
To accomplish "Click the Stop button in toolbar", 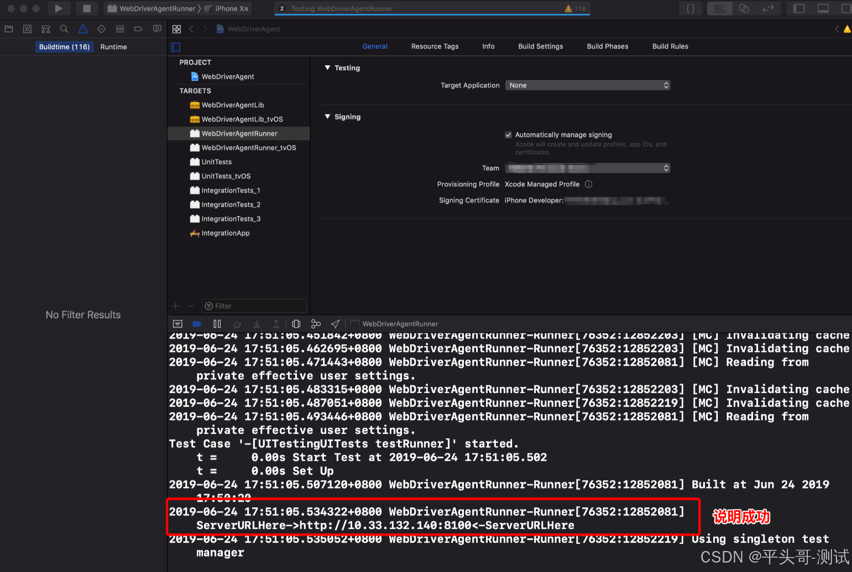I will [x=87, y=8].
